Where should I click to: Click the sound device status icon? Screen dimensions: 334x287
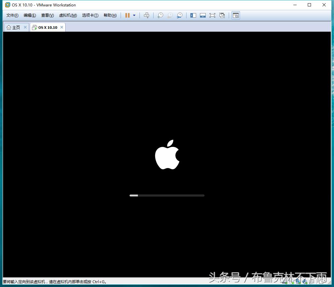[305, 282]
